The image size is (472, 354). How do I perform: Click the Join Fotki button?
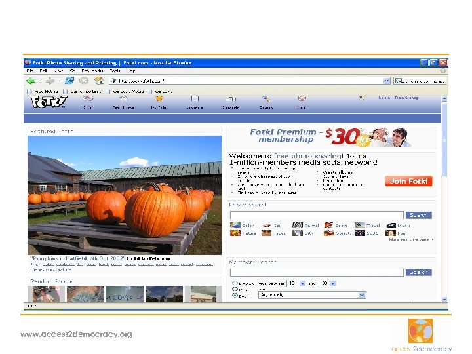point(408,181)
